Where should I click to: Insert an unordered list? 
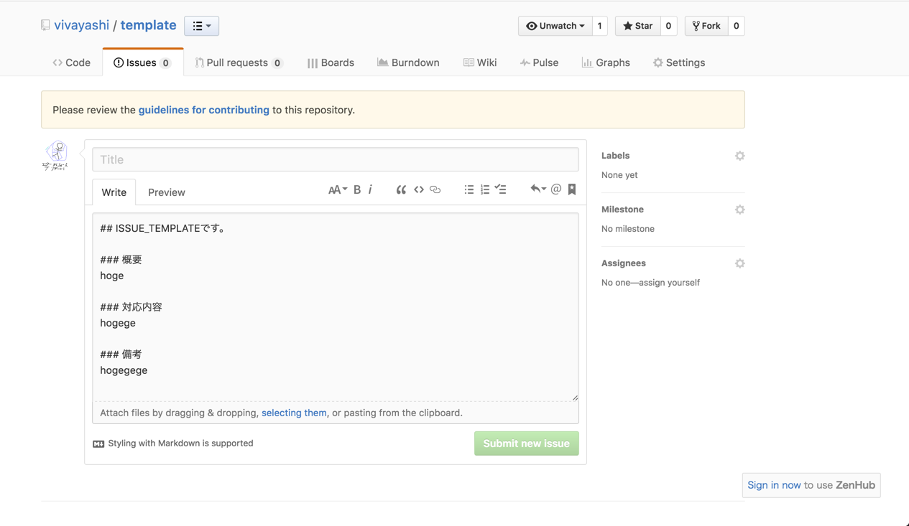(x=469, y=189)
